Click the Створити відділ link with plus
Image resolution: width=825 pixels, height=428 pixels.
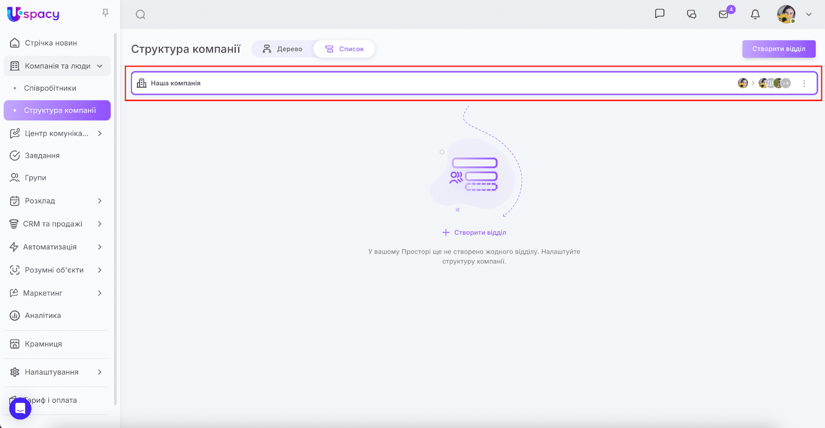[x=474, y=233]
